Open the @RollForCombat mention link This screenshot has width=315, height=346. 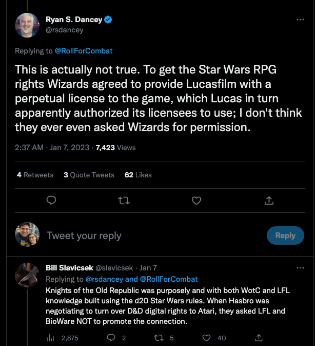coord(84,51)
